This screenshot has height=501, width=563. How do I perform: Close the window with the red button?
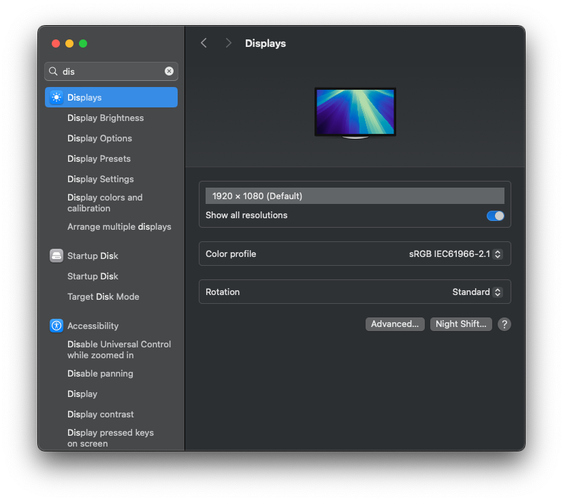56,44
